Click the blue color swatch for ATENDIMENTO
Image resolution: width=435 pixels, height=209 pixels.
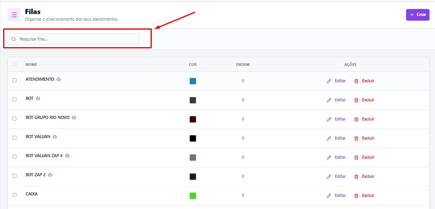click(193, 81)
